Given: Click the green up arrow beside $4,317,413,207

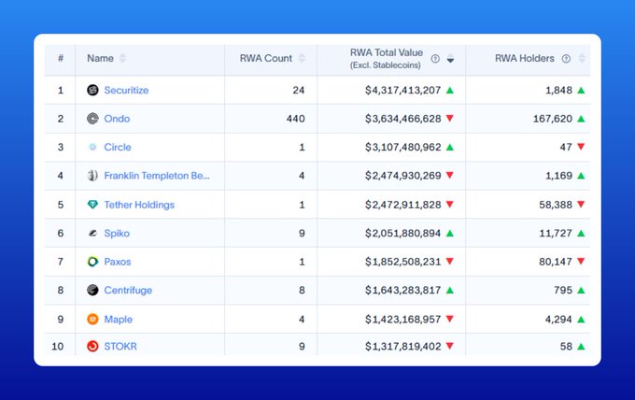Looking at the screenshot, I should 450,90.
